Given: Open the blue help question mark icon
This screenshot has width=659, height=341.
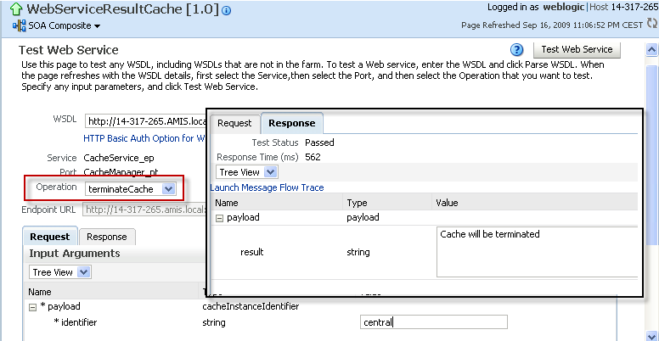Looking at the screenshot, I should click(515, 51).
